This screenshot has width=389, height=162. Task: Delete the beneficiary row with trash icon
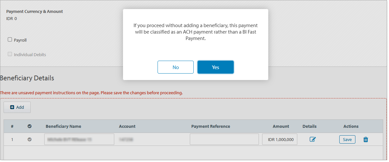point(366,139)
